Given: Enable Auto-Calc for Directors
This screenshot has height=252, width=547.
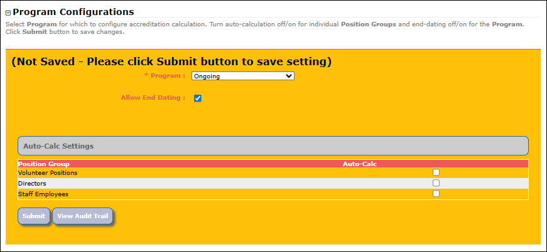Looking at the screenshot, I should tap(436, 183).
